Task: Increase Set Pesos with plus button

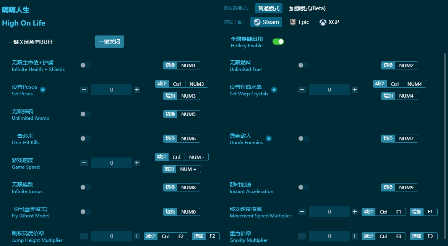Action: point(137,90)
